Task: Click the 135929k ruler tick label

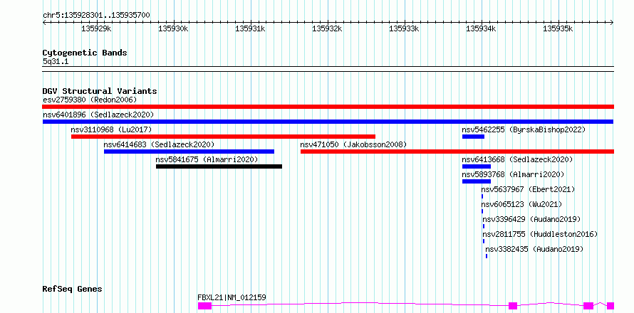Action: coord(96,28)
